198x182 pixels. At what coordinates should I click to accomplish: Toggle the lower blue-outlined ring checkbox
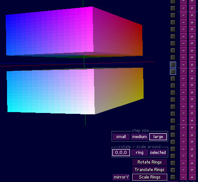click(173, 72)
